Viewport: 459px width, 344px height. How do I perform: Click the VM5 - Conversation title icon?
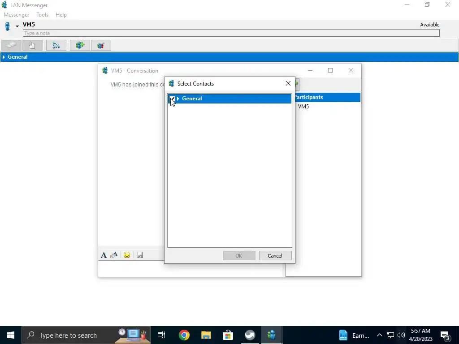pyautogui.click(x=105, y=70)
